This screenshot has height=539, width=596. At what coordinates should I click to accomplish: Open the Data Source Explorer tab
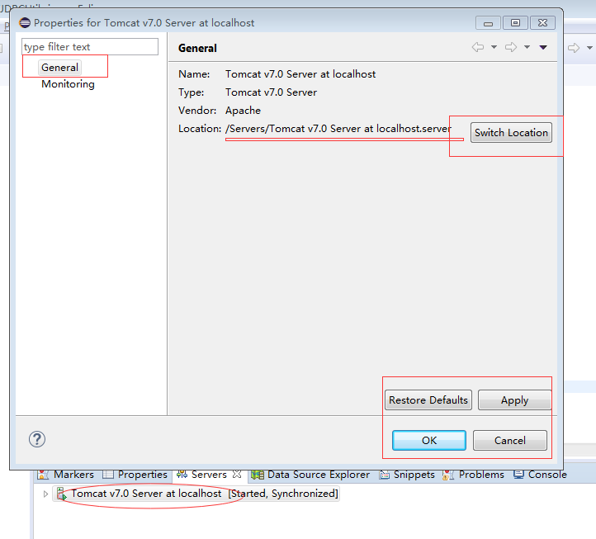(310, 475)
